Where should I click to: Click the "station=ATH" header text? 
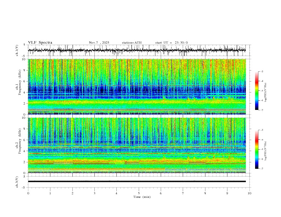click(x=132, y=43)
